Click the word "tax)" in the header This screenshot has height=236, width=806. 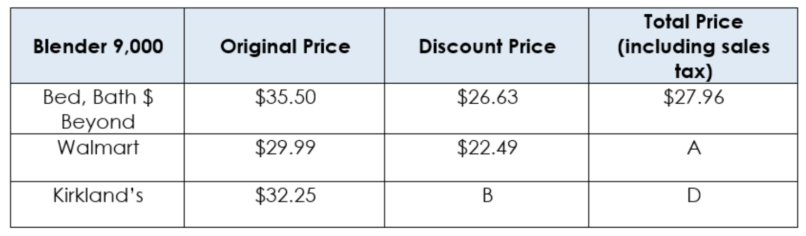click(694, 71)
